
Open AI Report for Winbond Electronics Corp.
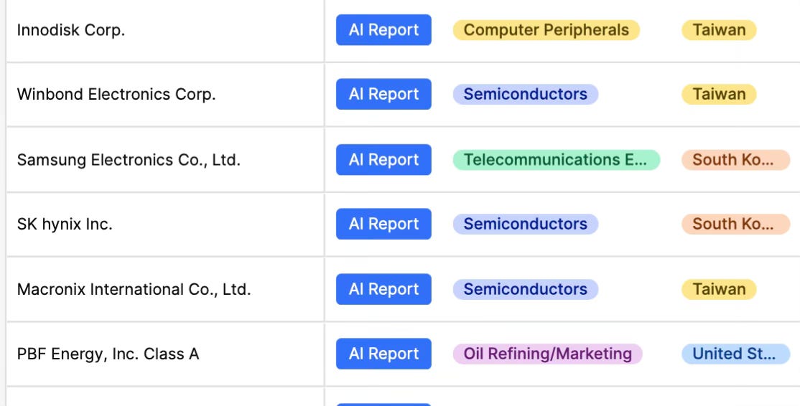click(x=383, y=94)
